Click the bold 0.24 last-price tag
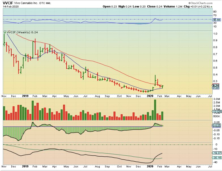Image resolution: width=222 pixels, height=171 pixels. 216,86
